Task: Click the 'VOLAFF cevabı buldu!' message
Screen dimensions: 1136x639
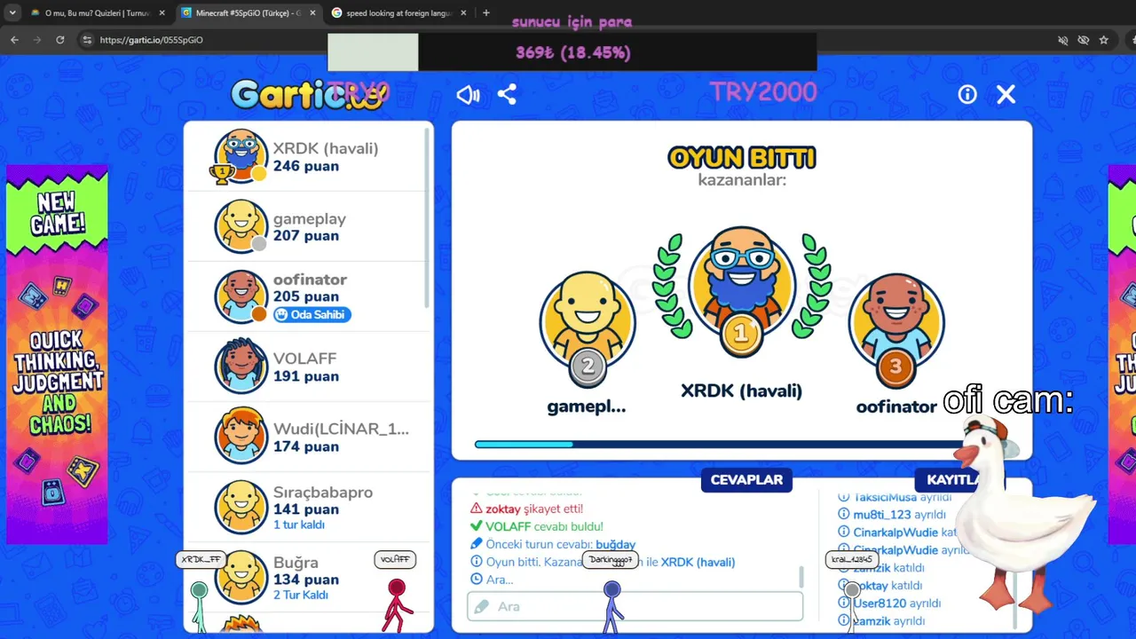Action: click(536, 526)
